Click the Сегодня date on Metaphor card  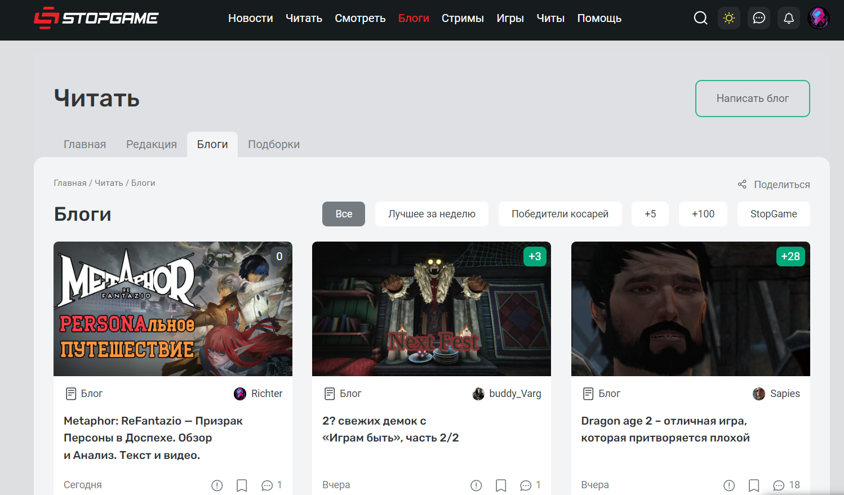[83, 485]
